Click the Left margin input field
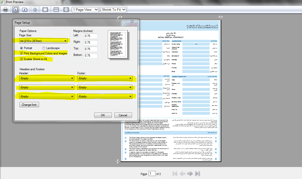 (x=91, y=36)
